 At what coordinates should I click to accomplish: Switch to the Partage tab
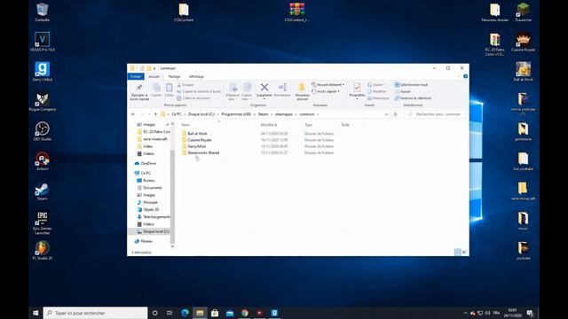(174, 76)
